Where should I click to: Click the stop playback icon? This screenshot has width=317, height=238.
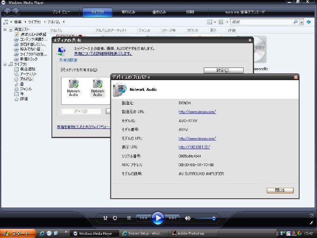coord(129,218)
